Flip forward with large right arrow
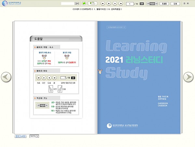This screenshot has height=147, width=195. click(x=188, y=77)
